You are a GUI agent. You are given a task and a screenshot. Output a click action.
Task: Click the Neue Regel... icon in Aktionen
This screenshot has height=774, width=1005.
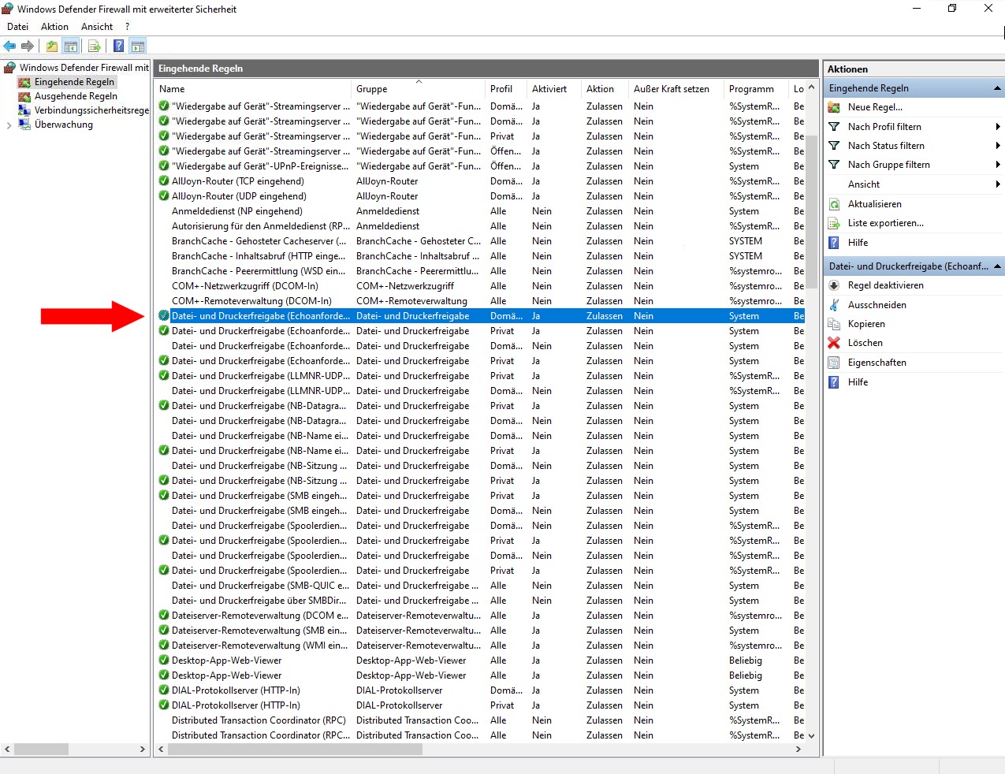834,107
